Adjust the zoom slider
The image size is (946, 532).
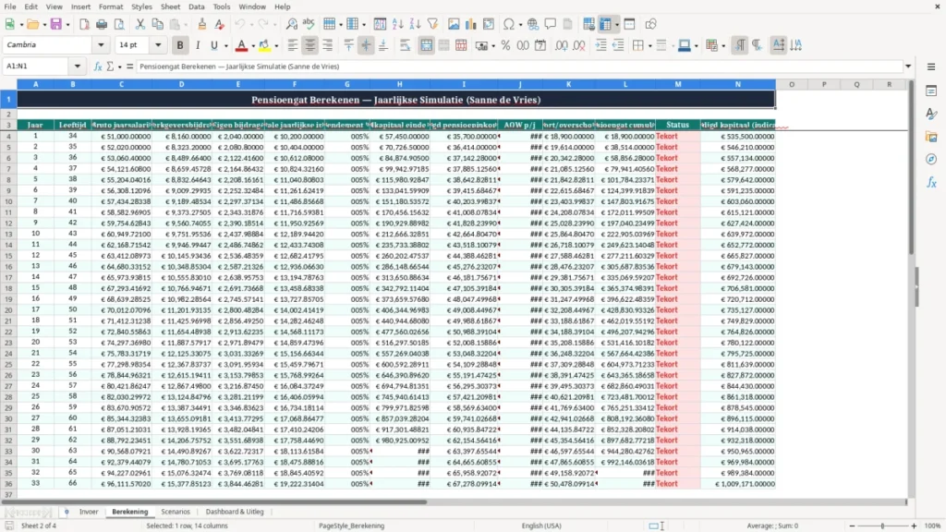(x=882, y=526)
